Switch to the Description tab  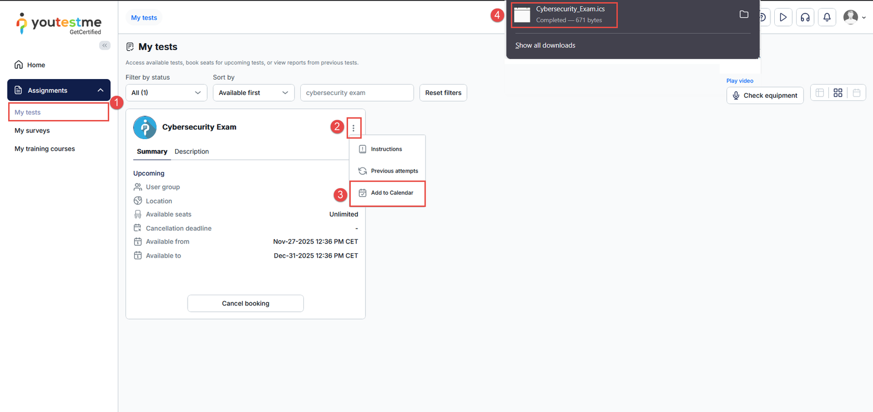coord(192,152)
